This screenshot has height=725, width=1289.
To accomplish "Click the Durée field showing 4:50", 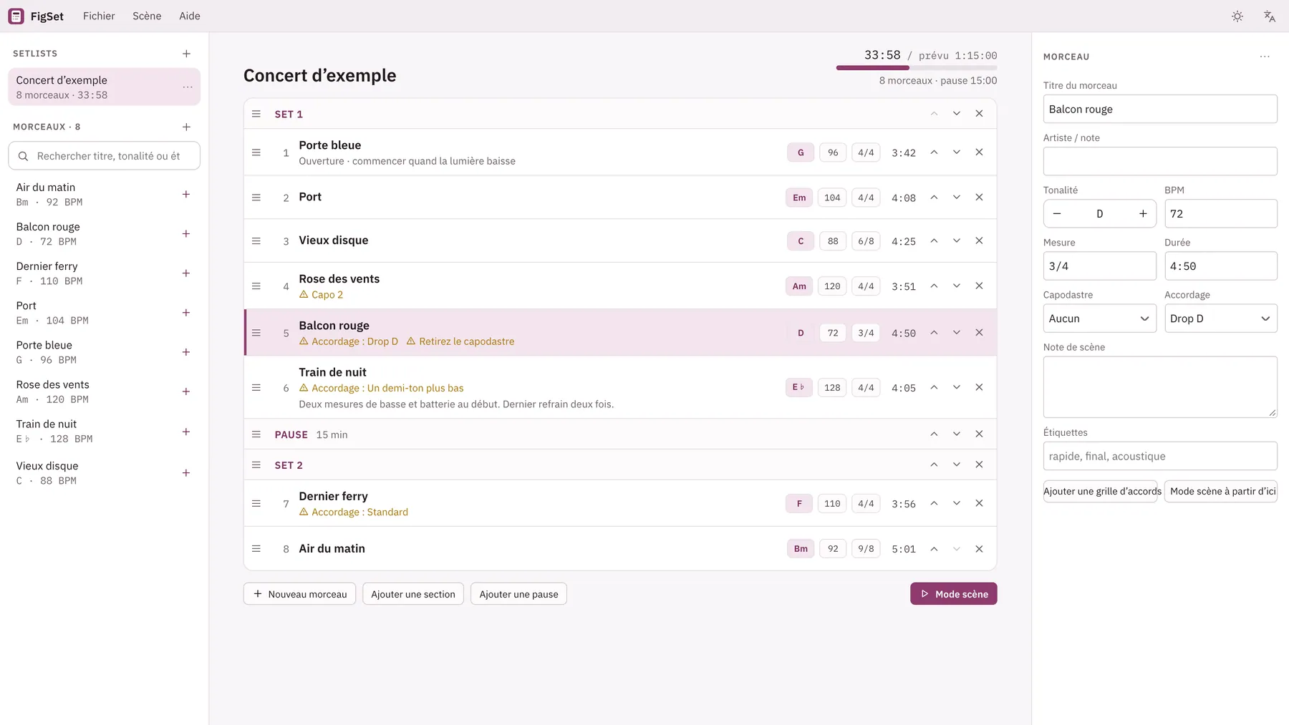I will coord(1221,266).
